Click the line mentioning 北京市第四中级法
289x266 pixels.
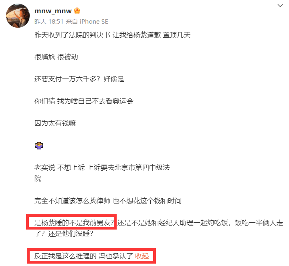102,167
